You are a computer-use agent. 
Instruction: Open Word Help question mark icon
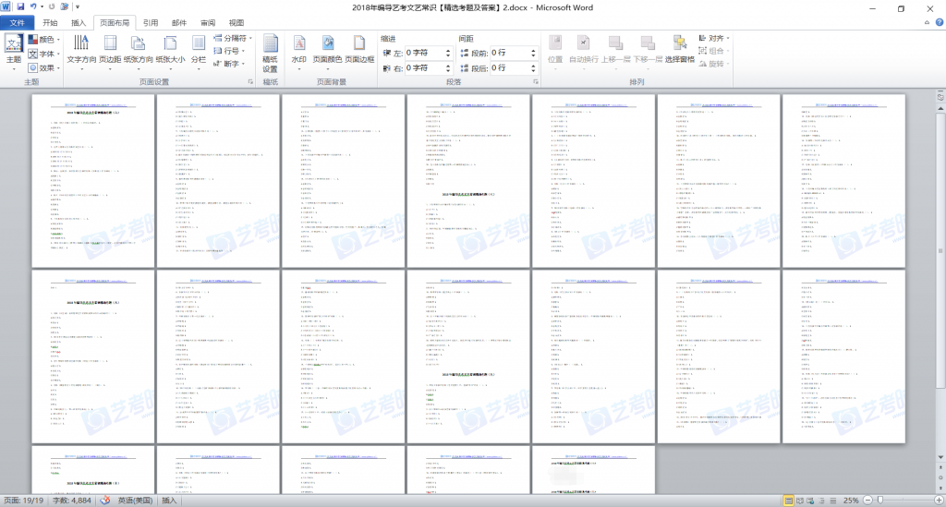point(936,22)
